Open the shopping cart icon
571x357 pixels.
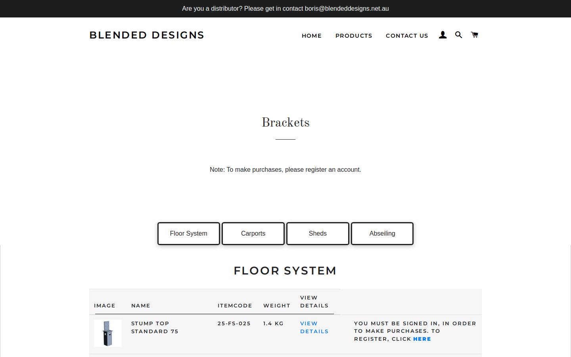pos(474,35)
